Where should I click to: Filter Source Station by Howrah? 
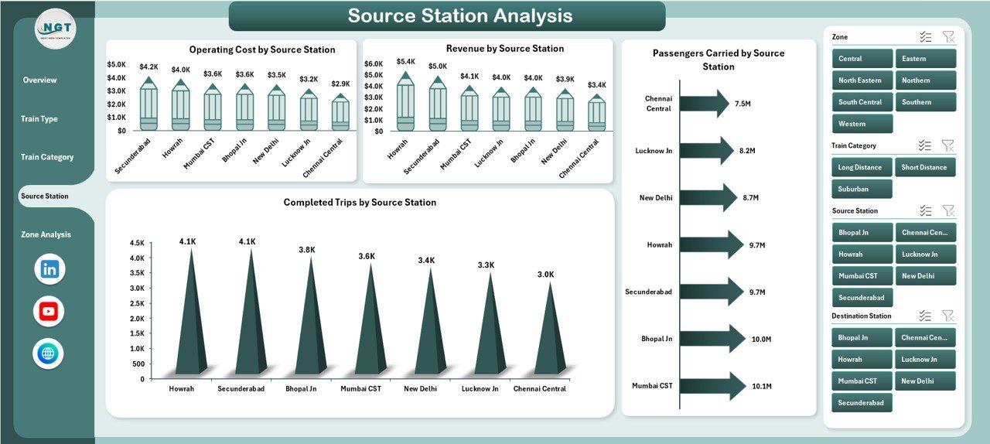pos(862,254)
